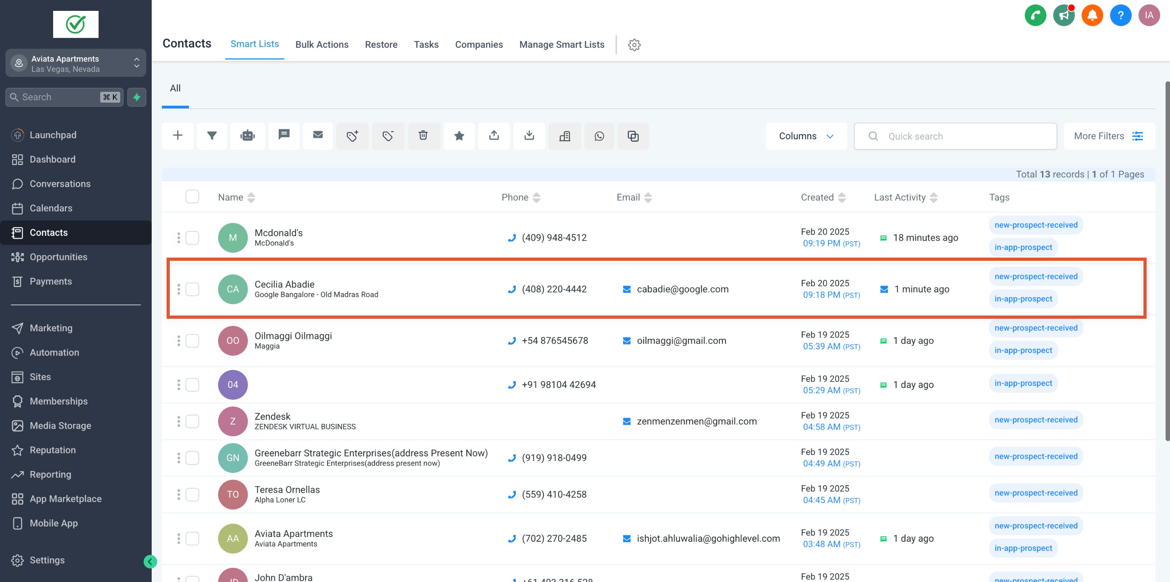Open the contacts settings gear icon
1170x582 pixels.
click(x=634, y=45)
